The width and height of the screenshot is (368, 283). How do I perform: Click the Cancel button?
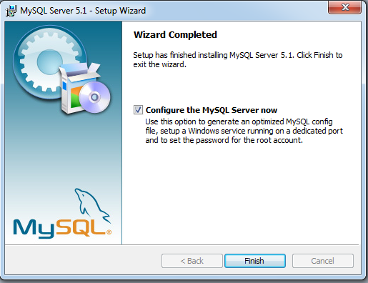point(323,261)
